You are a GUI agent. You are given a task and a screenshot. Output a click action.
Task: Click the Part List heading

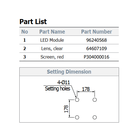point(33,22)
